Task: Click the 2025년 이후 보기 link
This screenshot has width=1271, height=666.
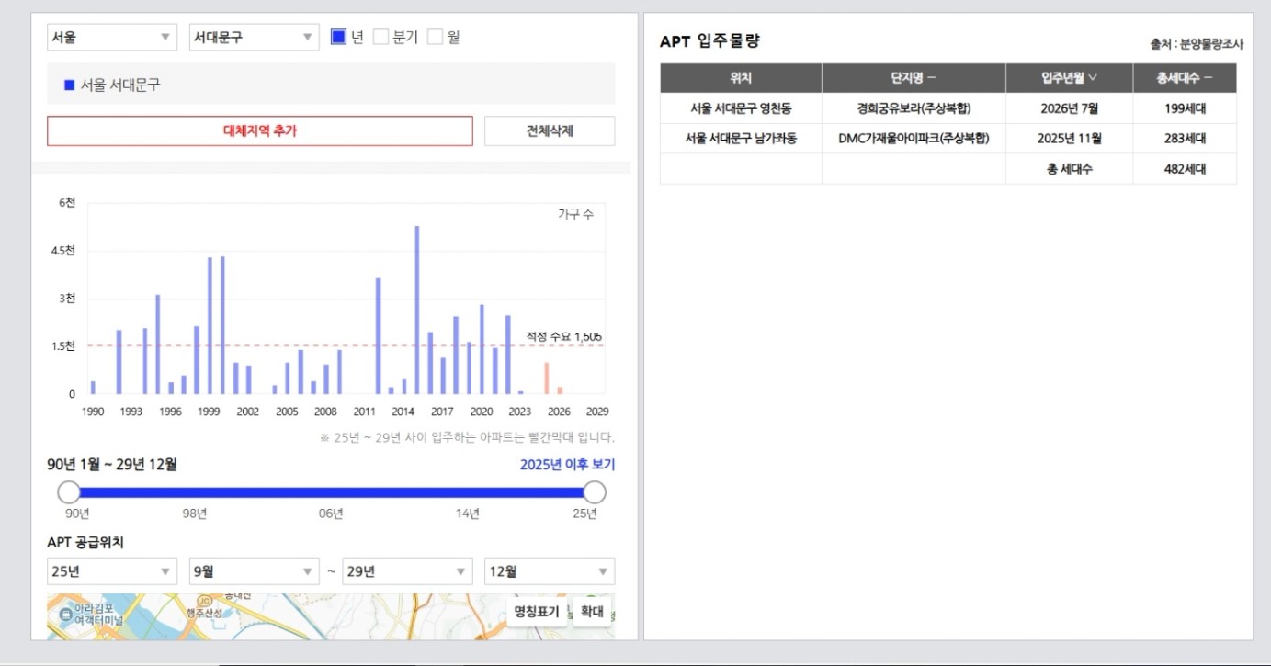Action: click(567, 464)
